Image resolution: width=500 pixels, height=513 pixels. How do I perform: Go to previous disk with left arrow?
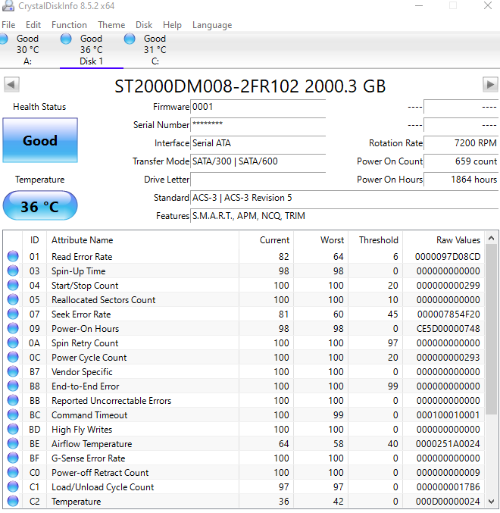pos(11,85)
